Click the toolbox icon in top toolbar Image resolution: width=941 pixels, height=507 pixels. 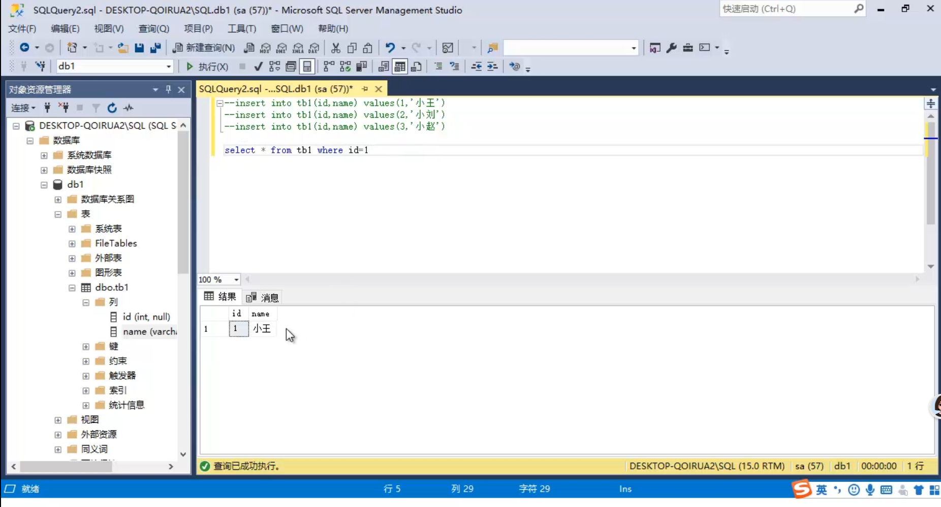(x=688, y=48)
